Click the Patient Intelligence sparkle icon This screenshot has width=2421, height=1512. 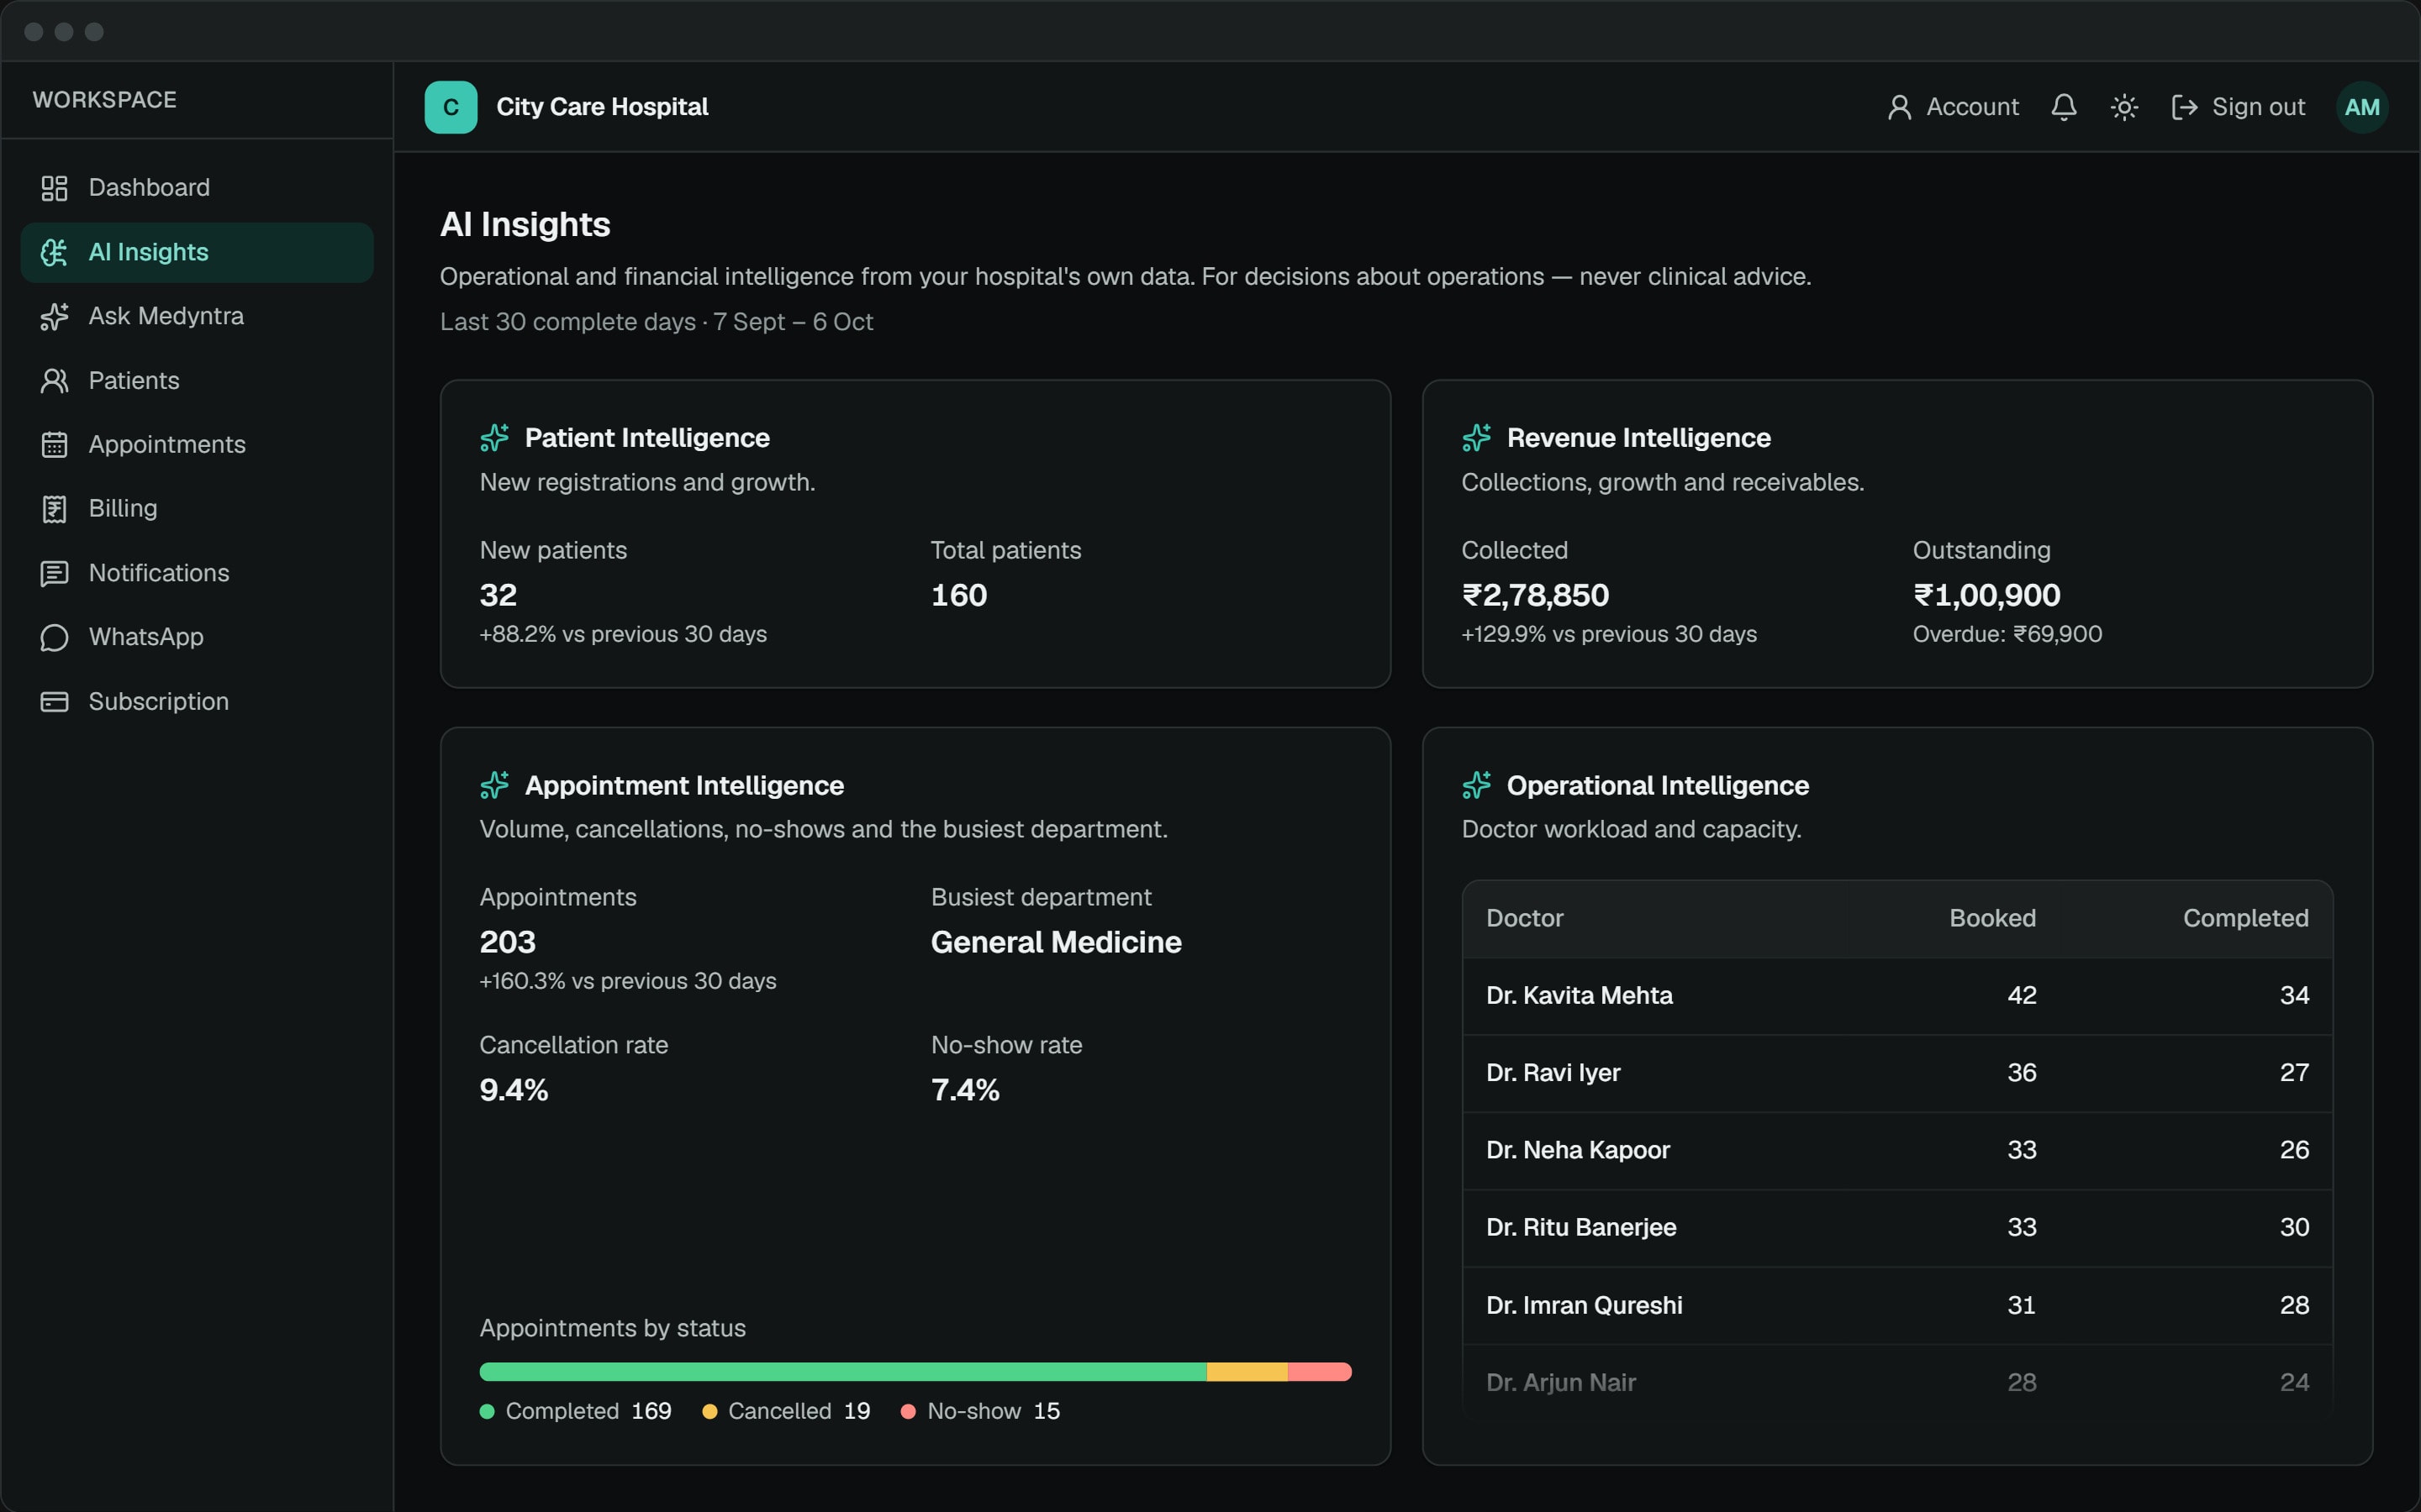coord(494,437)
